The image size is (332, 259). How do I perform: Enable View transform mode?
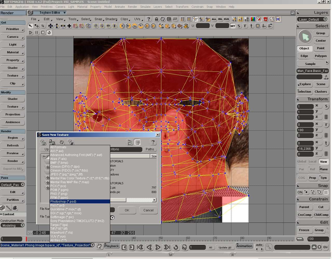(323, 161)
